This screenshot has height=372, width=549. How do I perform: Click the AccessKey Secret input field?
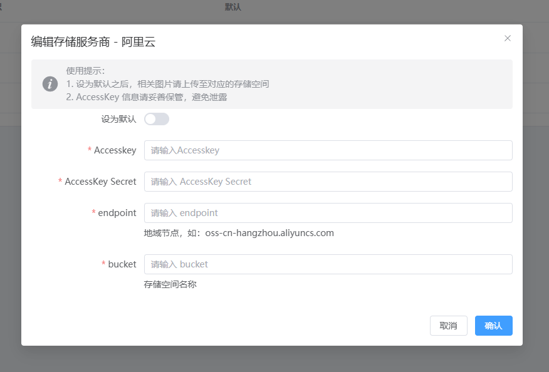click(328, 182)
